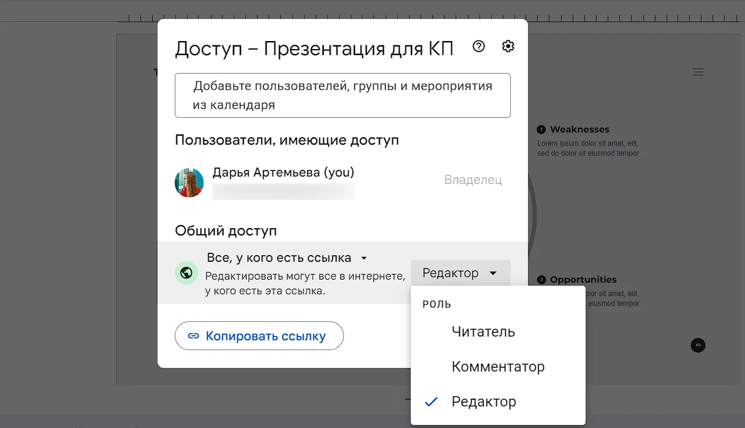Image resolution: width=745 pixels, height=428 pixels.
Task: Click the arrow next to 'Все, у кого есть ссылка'
Action: coord(364,258)
